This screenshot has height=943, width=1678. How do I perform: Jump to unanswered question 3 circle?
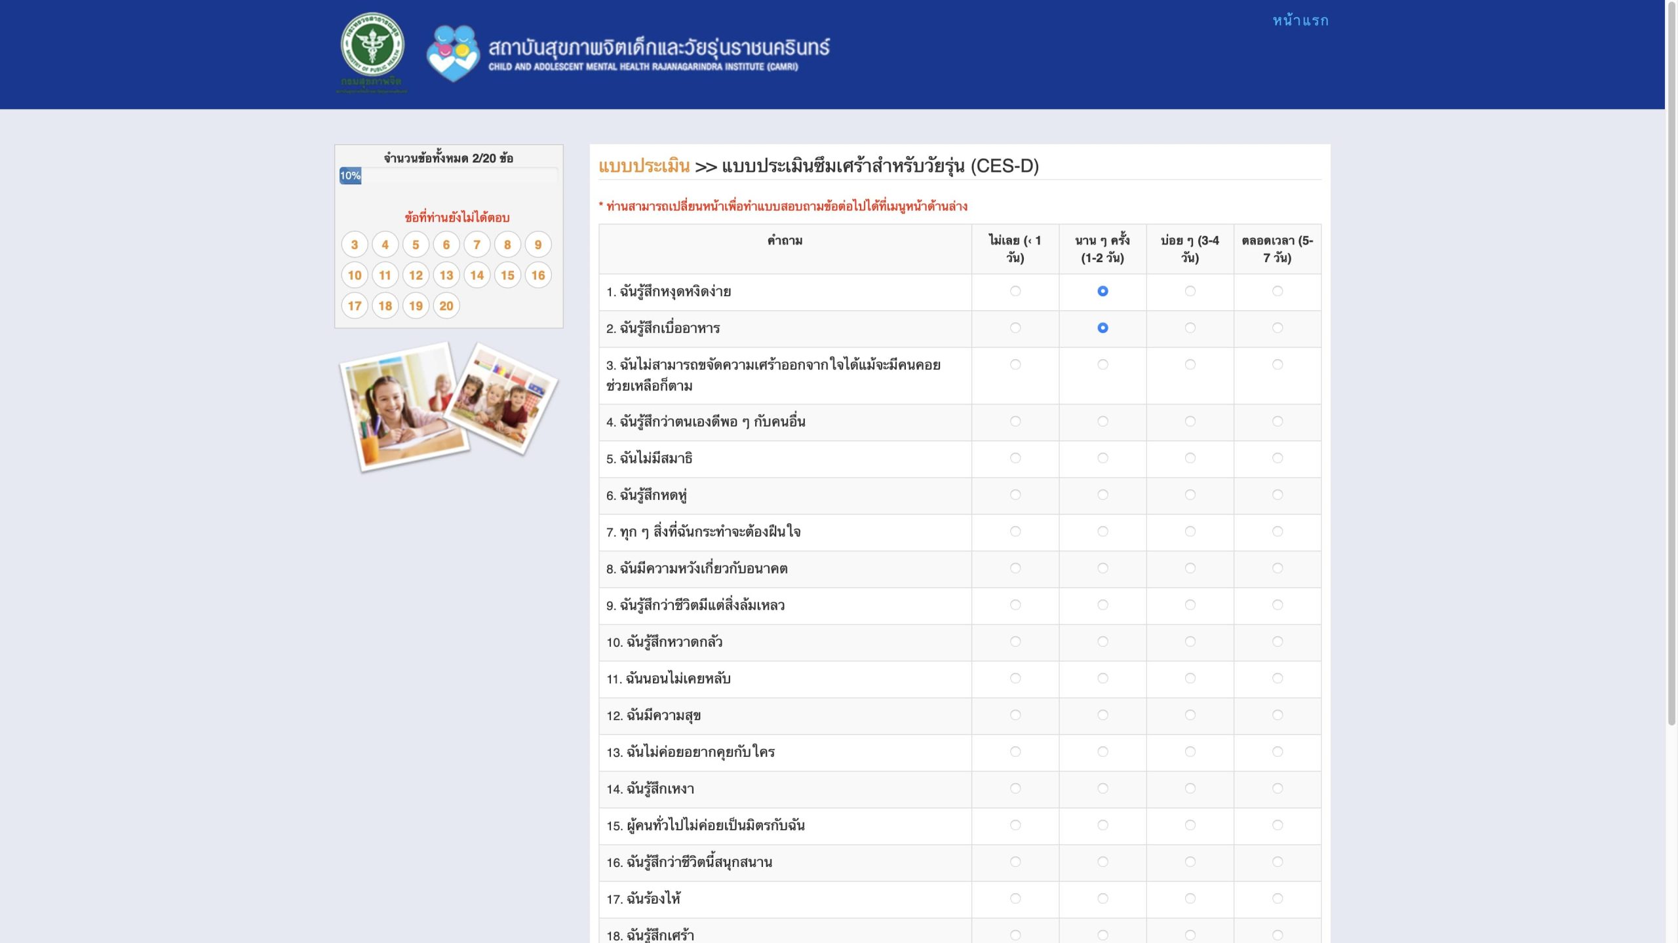355,244
